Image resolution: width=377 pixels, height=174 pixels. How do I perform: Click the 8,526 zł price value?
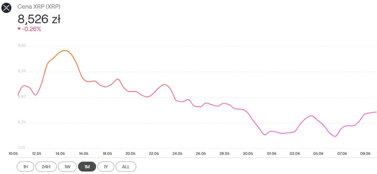pyautogui.click(x=39, y=19)
